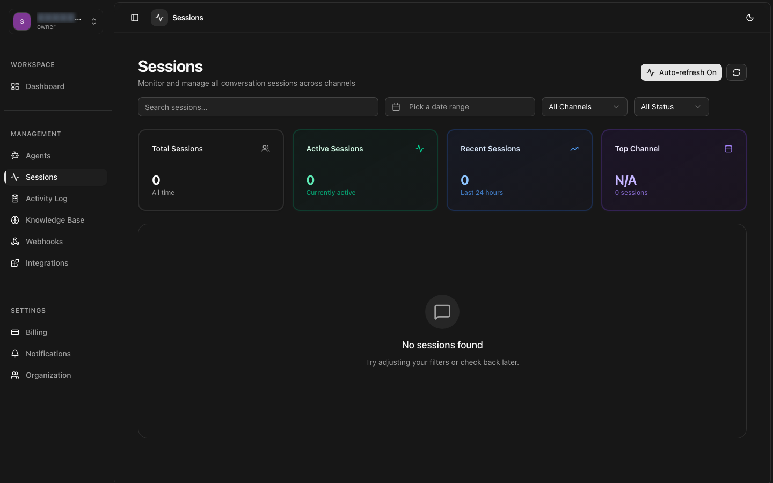Click the users icon on Total Sessions card
This screenshot has height=483, width=773.
266,149
